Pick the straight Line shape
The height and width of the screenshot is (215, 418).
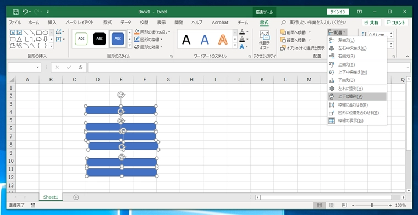pos(26,33)
